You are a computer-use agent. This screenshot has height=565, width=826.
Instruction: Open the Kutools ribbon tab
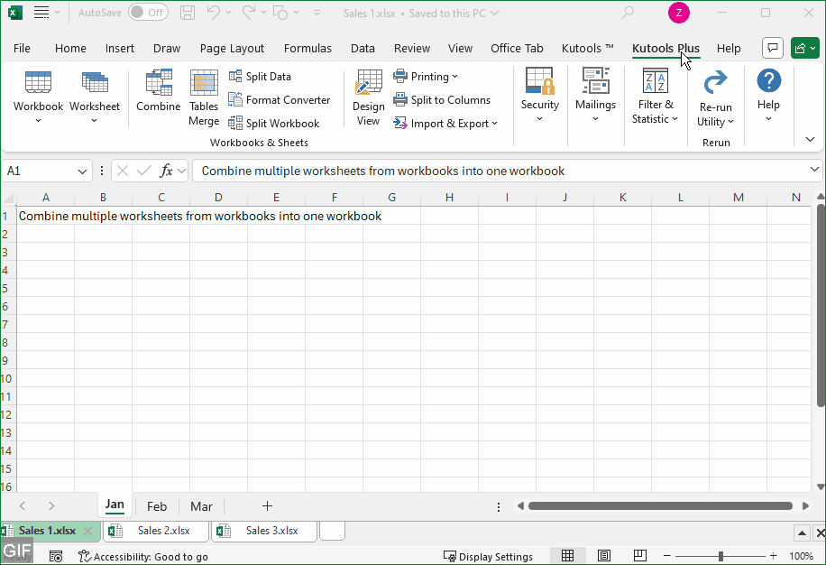click(x=587, y=48)
